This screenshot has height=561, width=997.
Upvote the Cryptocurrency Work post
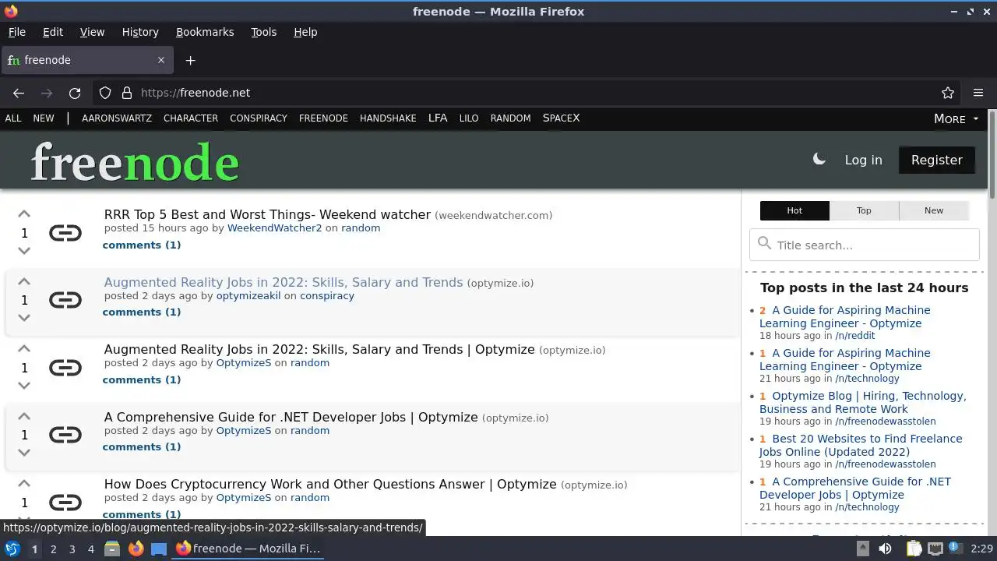pyautogui.click(x=24, y=483)
